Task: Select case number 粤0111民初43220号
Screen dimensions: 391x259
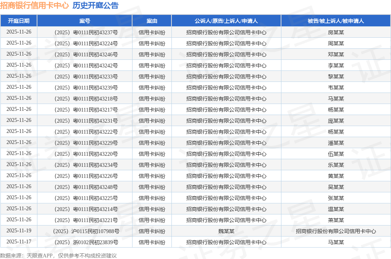Action: 86,154
